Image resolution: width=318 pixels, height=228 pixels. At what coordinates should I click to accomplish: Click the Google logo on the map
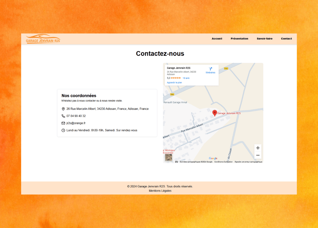[213, 158]
